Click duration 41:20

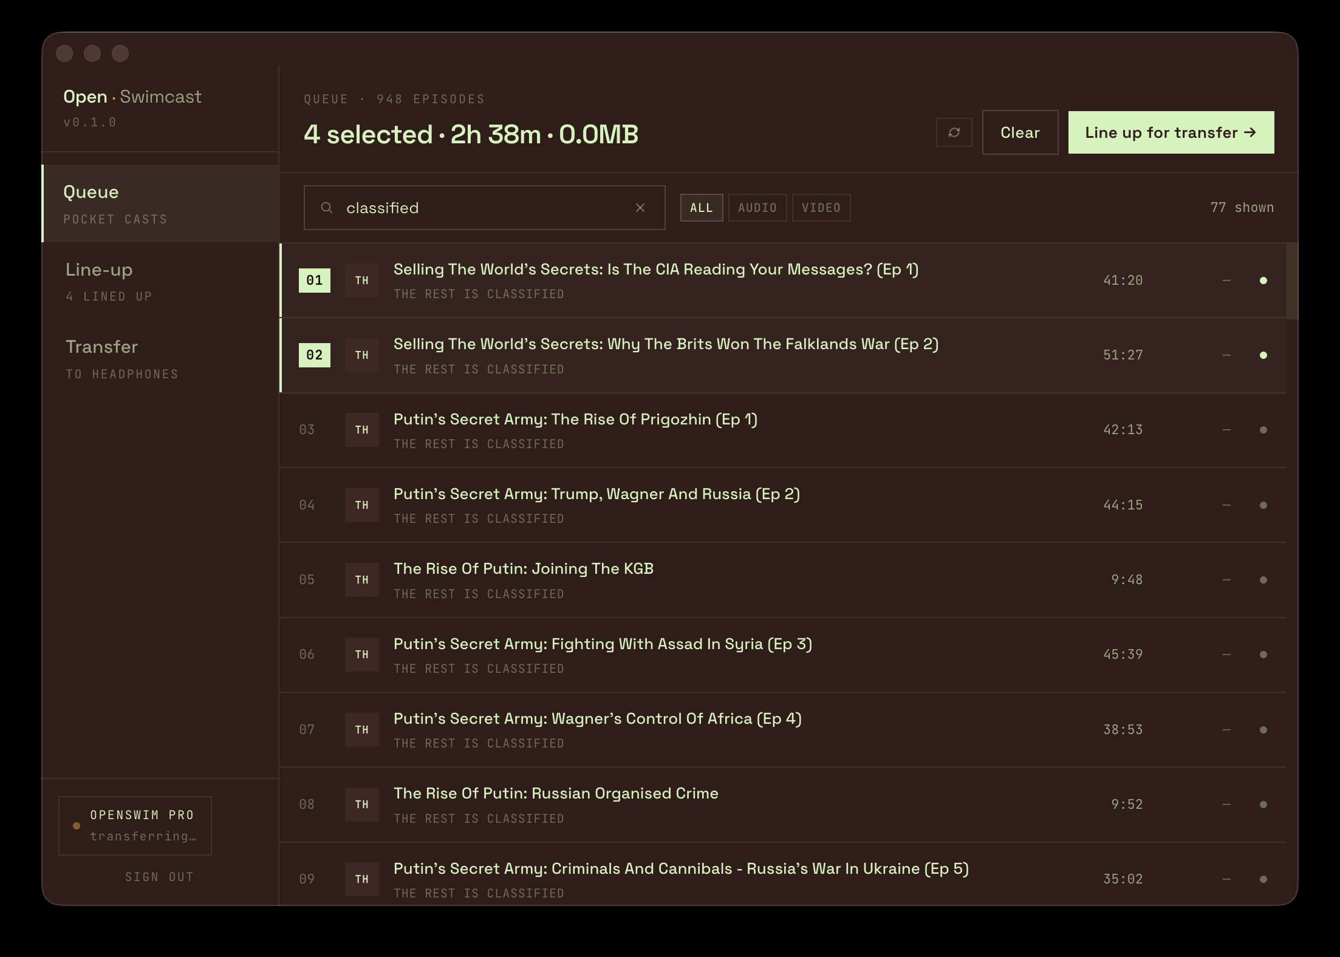point(1123,281)
